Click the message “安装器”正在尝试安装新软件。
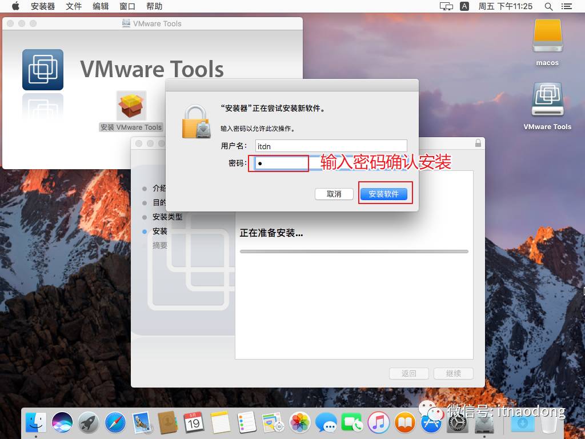The height and width of the screenshot is (439, 585). tap(274, 108)
